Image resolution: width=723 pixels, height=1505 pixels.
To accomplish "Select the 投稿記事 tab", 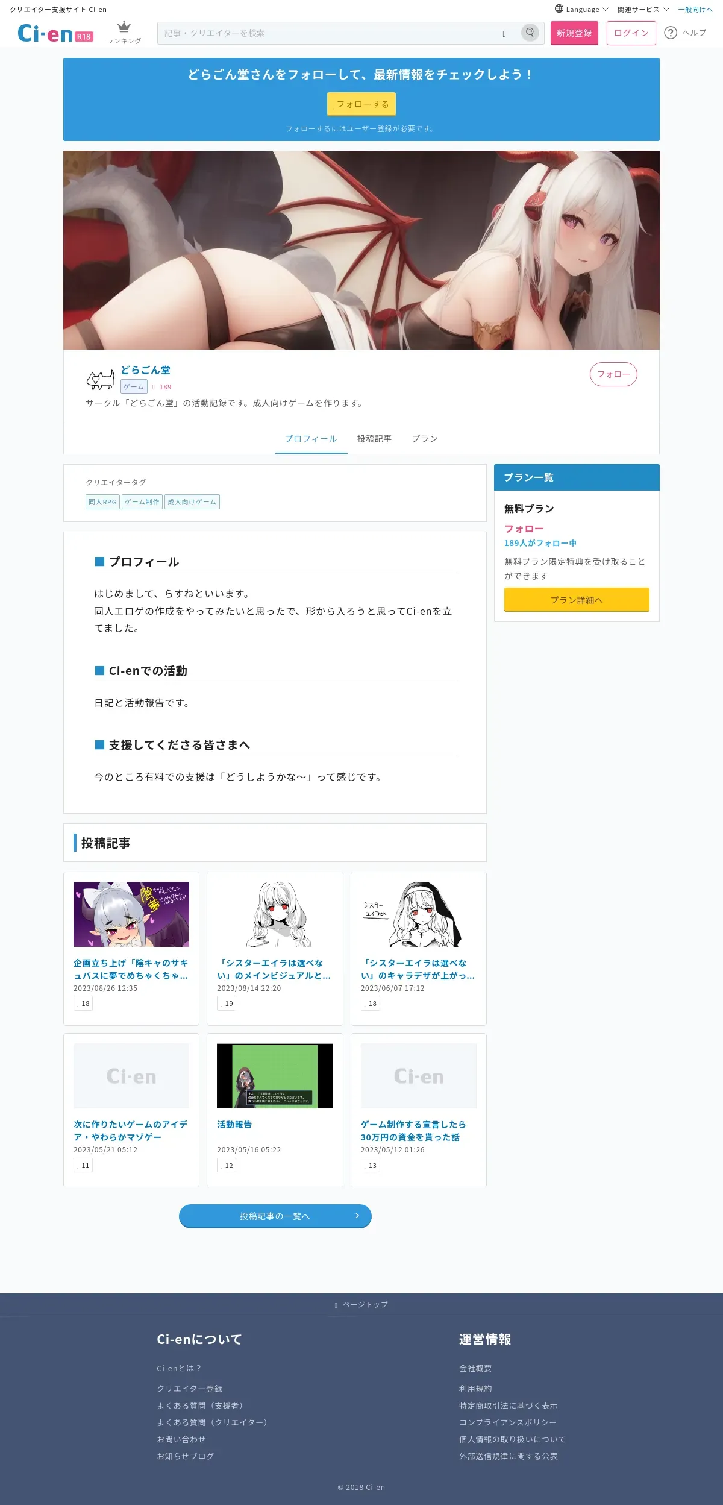I will click(x=374, y=439).
